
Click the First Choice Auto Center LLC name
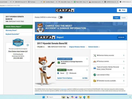[x=18, y=51]
